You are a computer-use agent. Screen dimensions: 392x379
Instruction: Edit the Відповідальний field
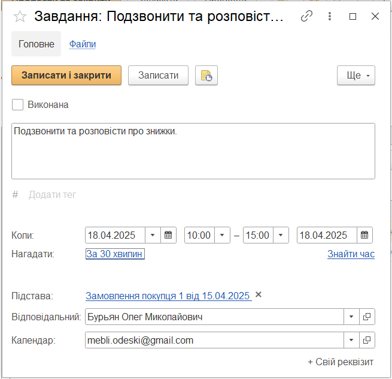pos(214,317)
